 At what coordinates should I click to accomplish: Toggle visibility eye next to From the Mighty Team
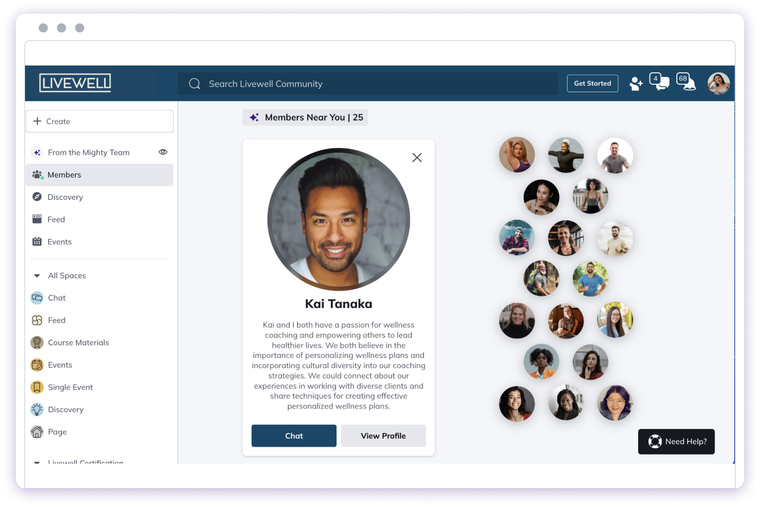coord(163,152)
